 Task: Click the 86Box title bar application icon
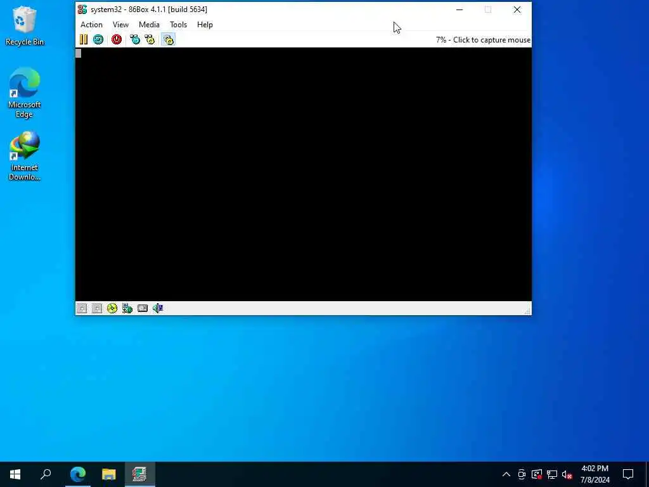(x=82, y=9)
